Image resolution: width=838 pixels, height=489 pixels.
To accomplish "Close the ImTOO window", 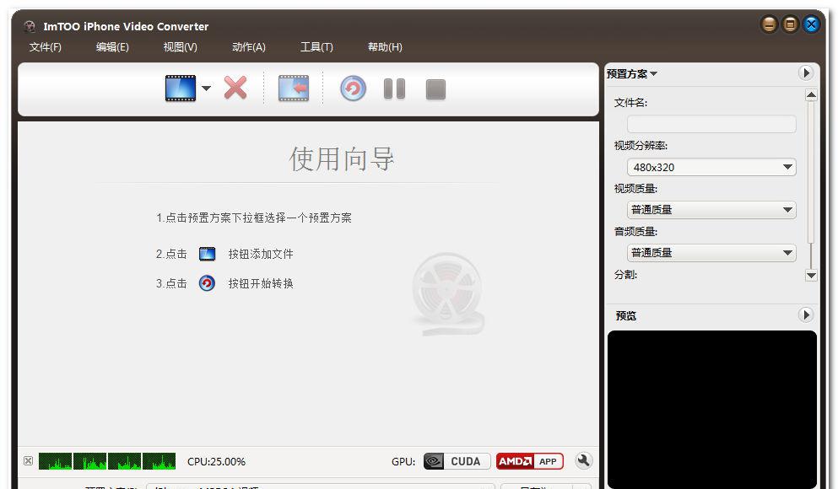I will tap(811, 24).
